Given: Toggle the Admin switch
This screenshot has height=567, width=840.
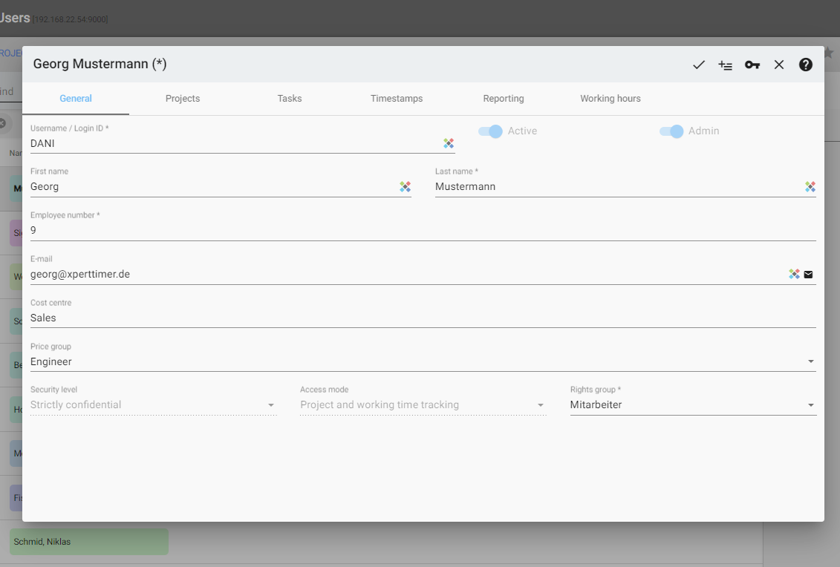Looking at the screenshot, I should [x=671, y=131].
